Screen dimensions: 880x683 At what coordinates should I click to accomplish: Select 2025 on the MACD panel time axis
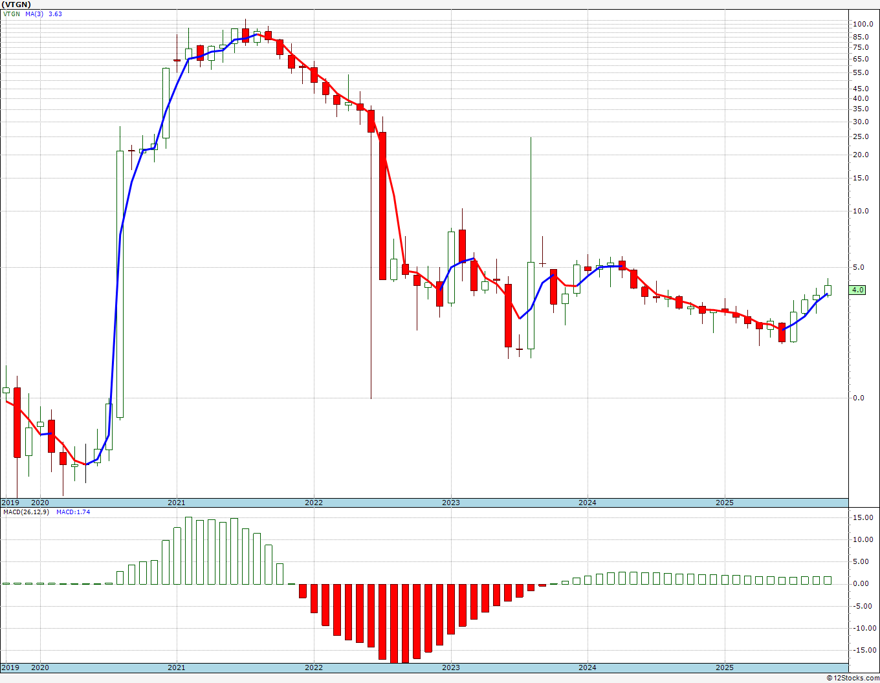(725, 667)
